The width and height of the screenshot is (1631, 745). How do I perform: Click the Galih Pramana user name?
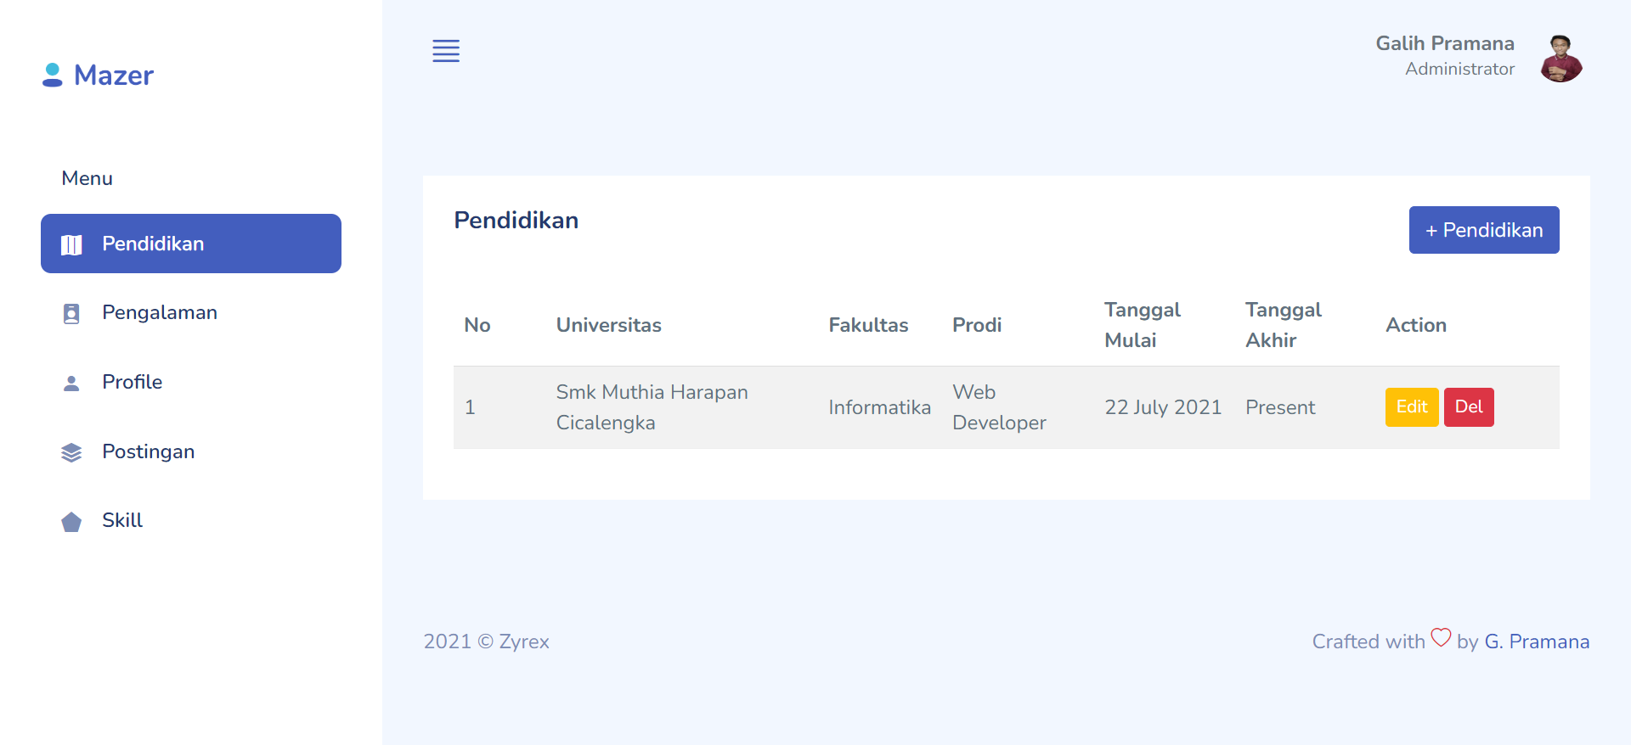pos(1445,43)
